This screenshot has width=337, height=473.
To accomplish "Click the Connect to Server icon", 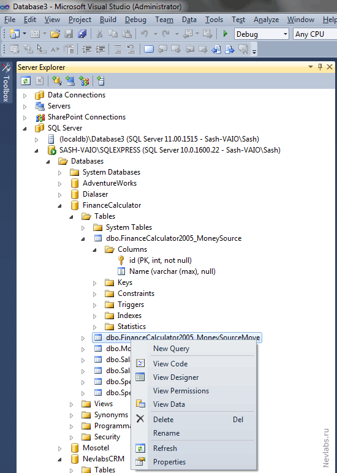I will coord(70,81).
